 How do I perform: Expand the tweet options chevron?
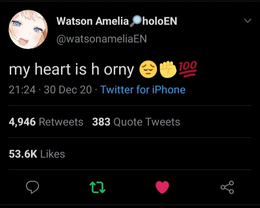tap(248, 21)
